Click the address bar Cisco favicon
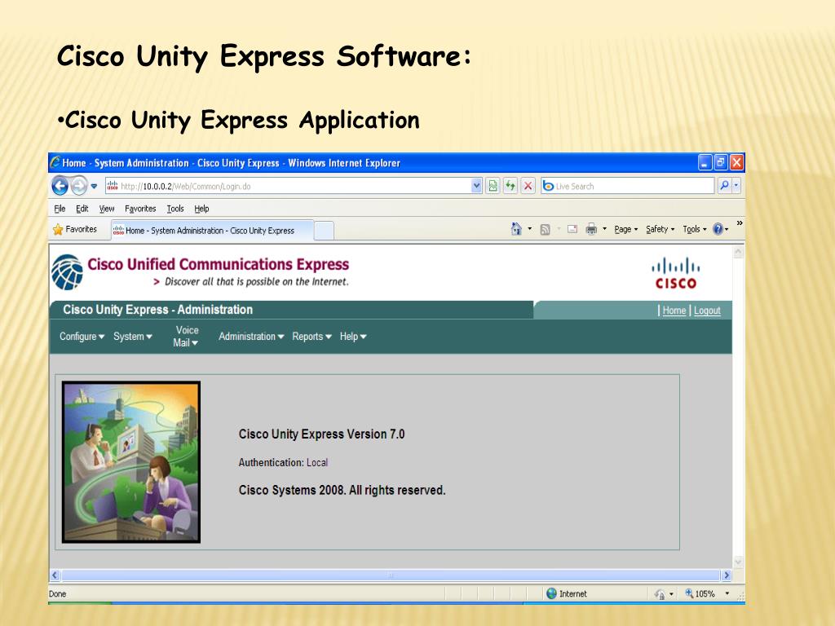Viewport: 835px width, 626px height. click(113, 186)
